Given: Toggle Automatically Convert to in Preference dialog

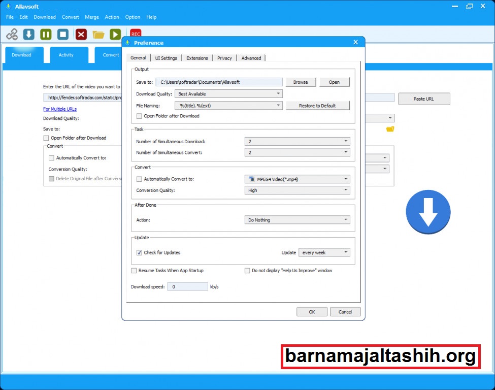Looking at the screenshot, I should click(x=139, y=179).
